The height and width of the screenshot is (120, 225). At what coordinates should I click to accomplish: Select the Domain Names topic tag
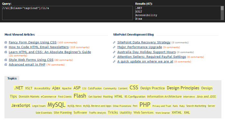pyautogui.click(x=29, y=97)
